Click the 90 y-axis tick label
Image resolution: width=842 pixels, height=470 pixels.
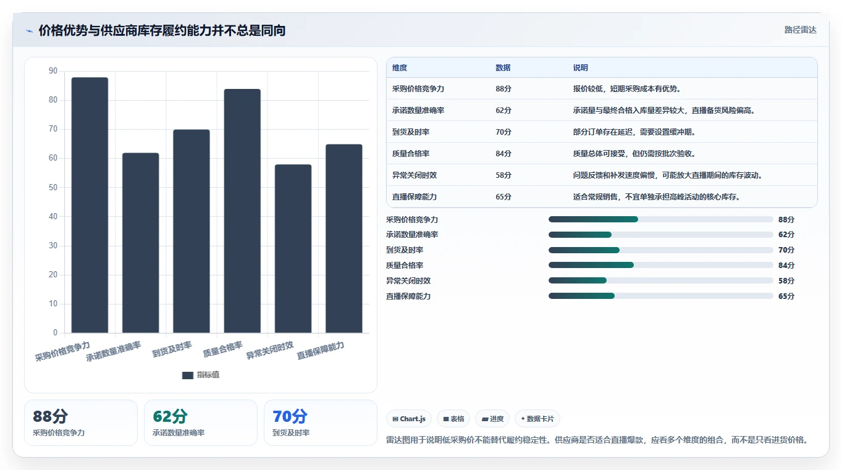click(53, 71)
